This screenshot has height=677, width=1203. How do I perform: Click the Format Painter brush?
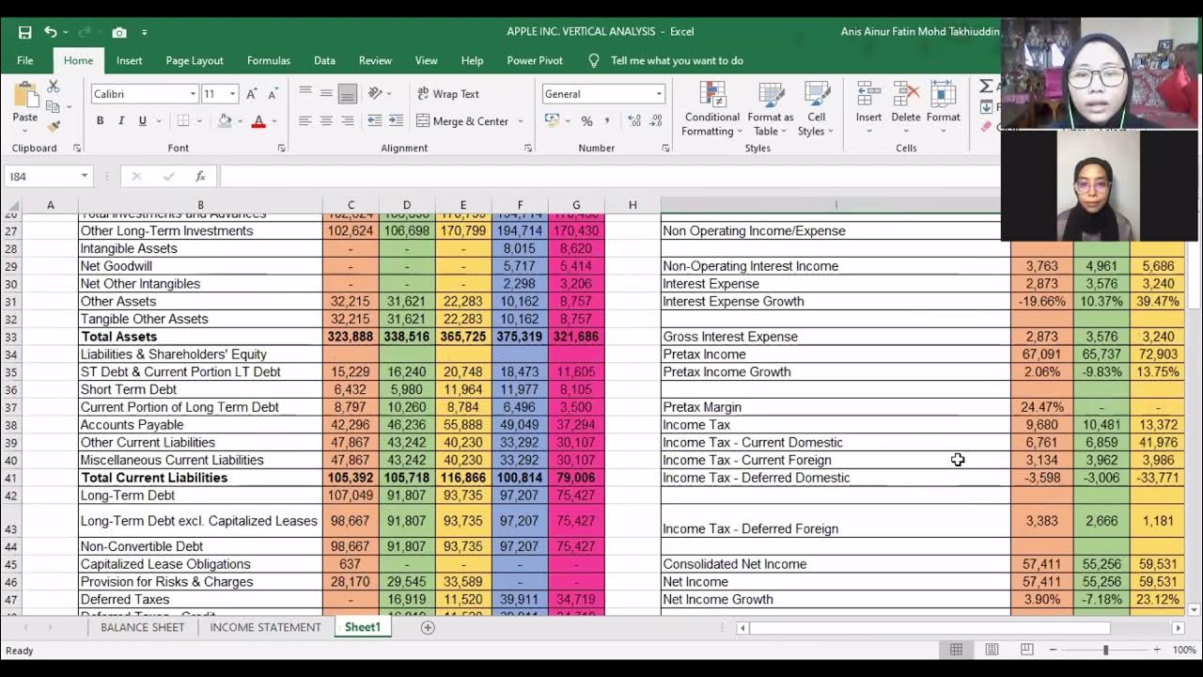point(54,126)
